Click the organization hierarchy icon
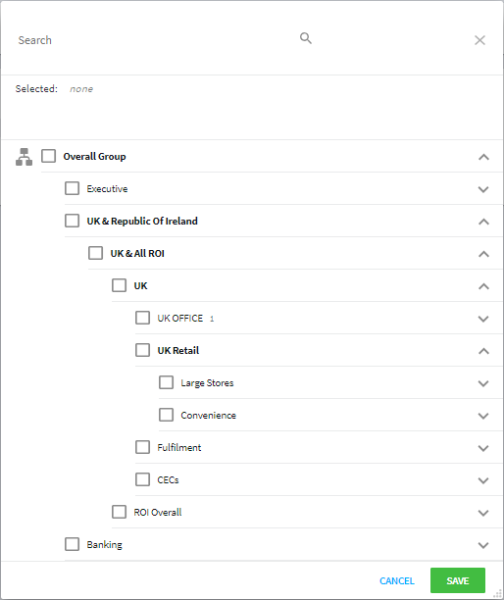Viewport: 504px width, 600px height. pyautogui.click(x=24, y=157)
